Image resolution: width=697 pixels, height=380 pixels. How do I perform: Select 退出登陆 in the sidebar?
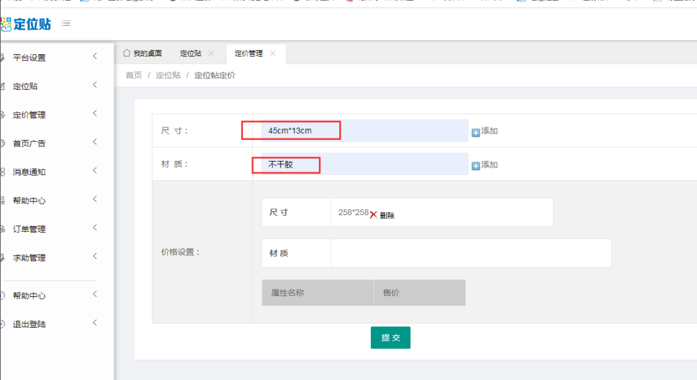[x=30, y=325]
